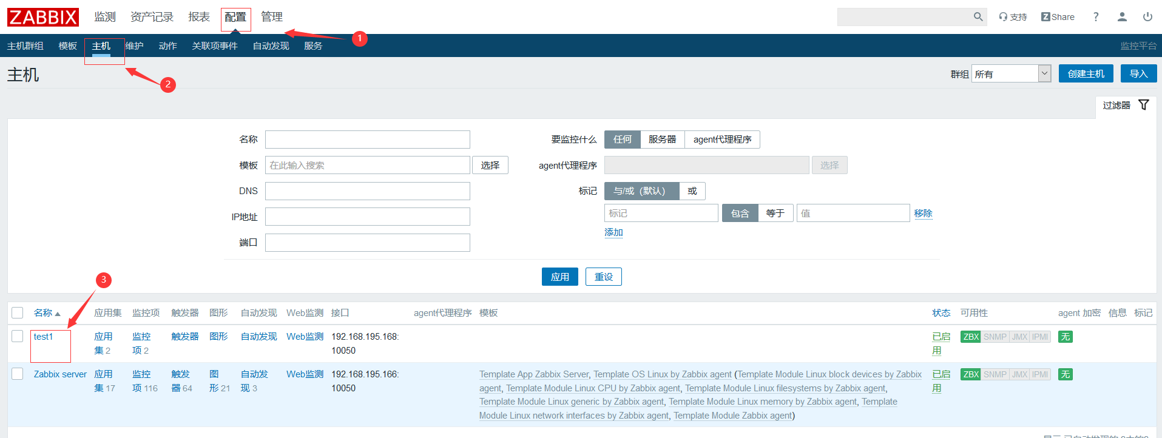Select 或 tag mode
Viewport: 1162px width, 438px height.
[692, 191]
